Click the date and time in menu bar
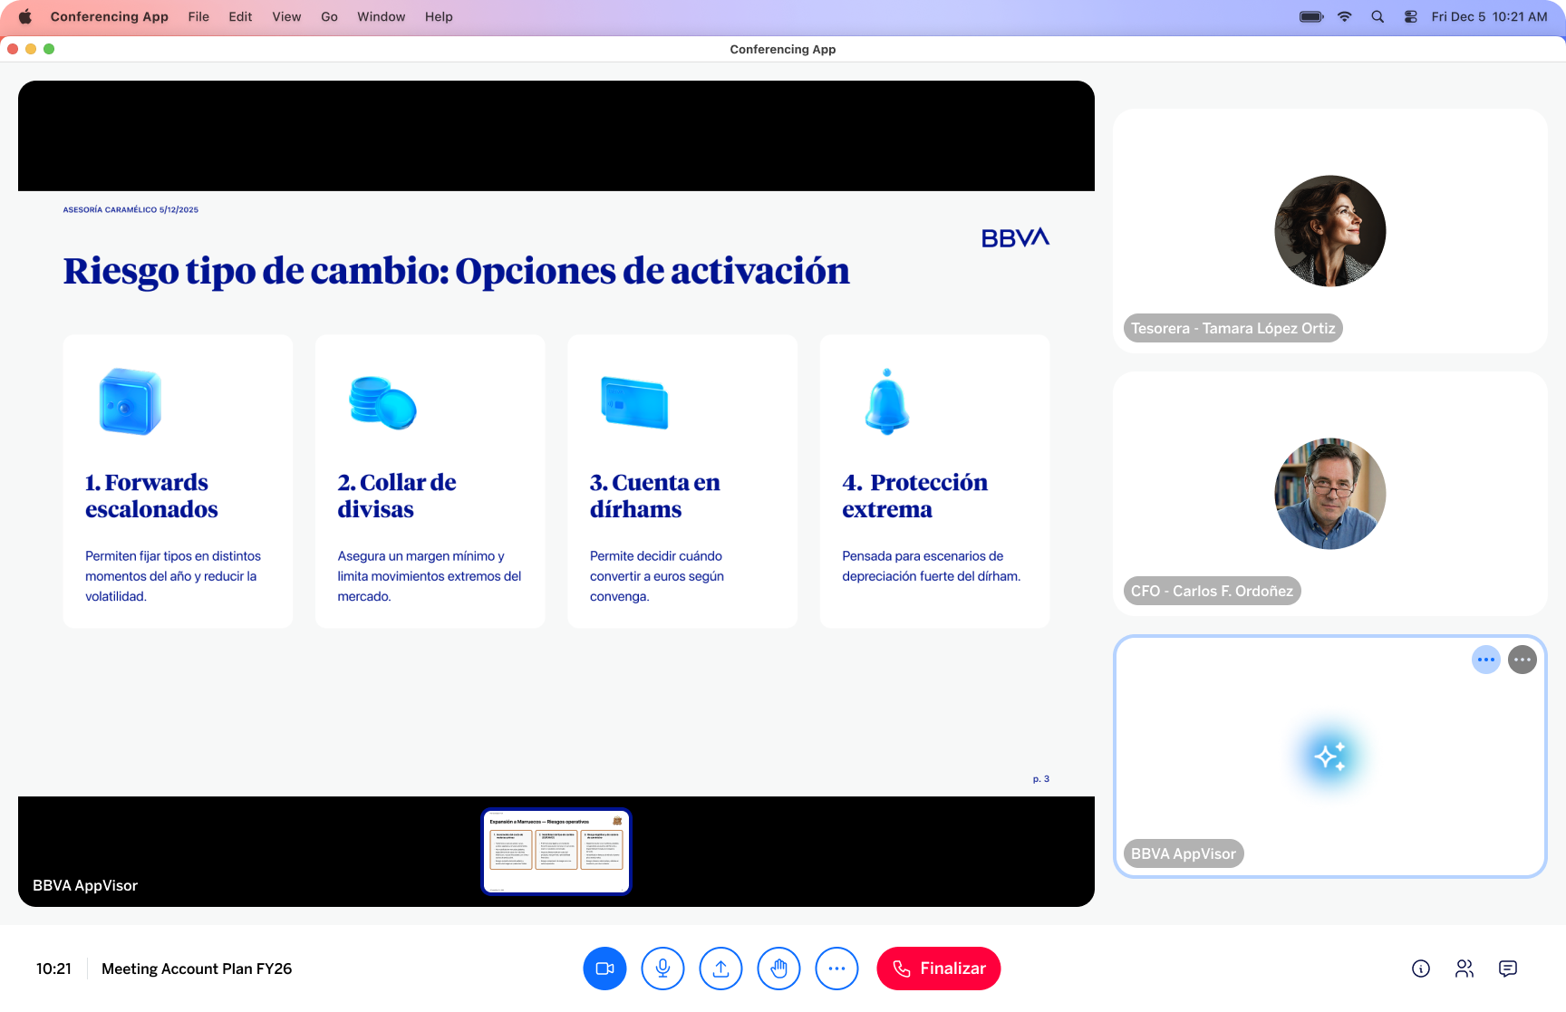Image resolution: width=1566 pixels, height=1012 pixels. click(x=1489, y=16)
